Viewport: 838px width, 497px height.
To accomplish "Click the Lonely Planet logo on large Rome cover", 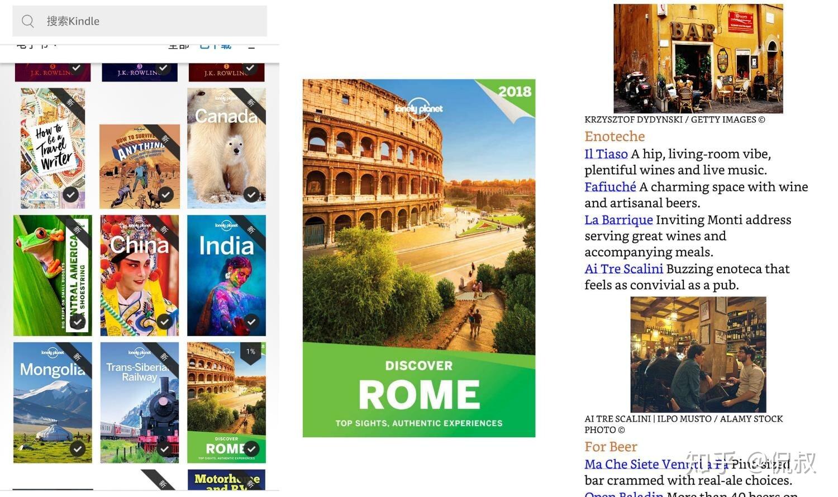I will click(x=418, y=107).
